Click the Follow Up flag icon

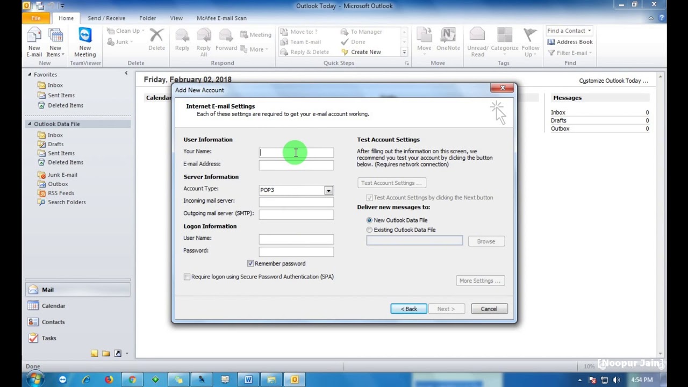click(530, 42)
